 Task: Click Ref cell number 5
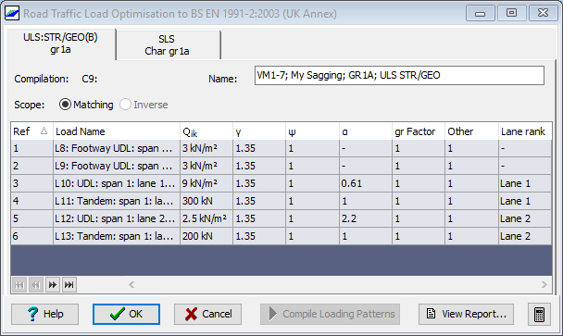(x=31, y=218)
